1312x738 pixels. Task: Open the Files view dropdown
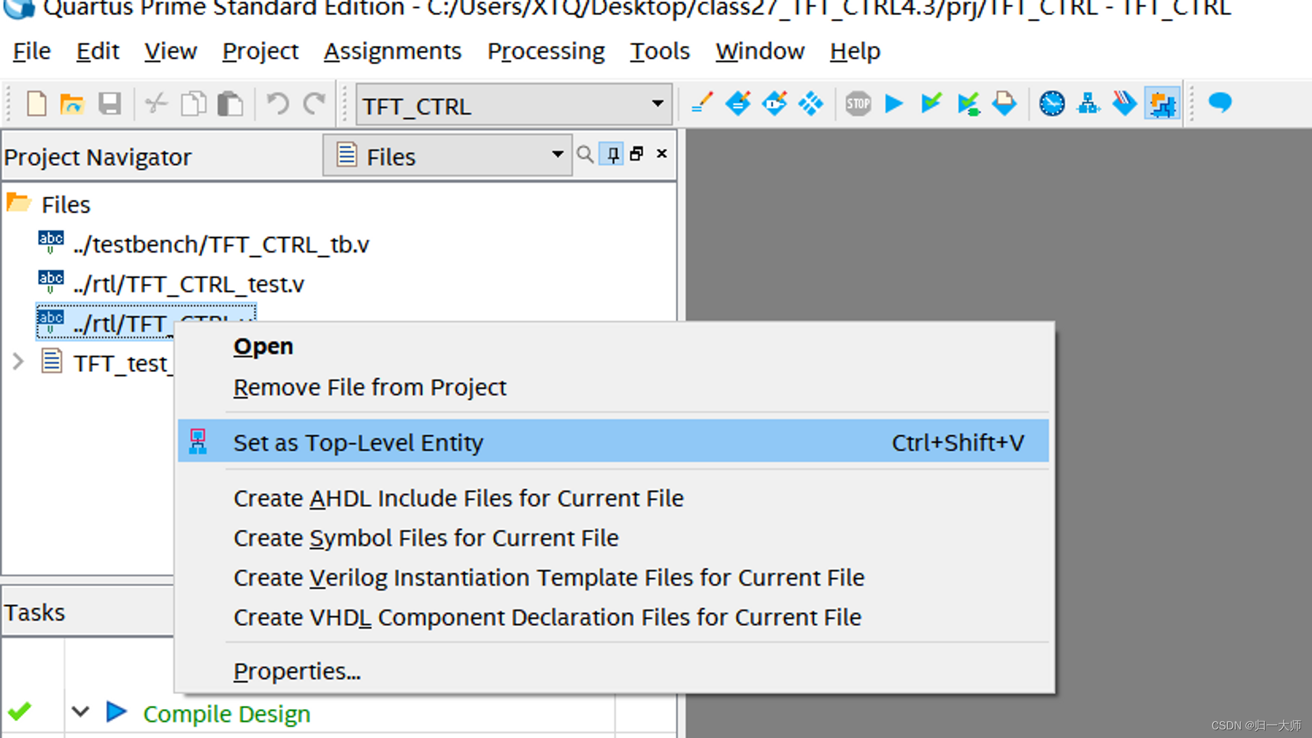tap(447, 156)
